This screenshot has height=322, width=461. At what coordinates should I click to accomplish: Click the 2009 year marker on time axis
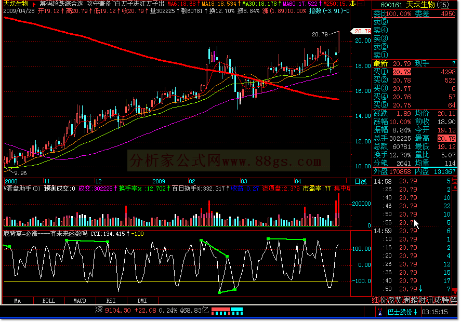pyautogui.click(x=159, y=181)
